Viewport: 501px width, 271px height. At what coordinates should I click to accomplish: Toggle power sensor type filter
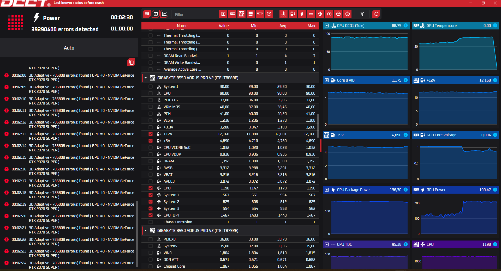coord(302,14)
